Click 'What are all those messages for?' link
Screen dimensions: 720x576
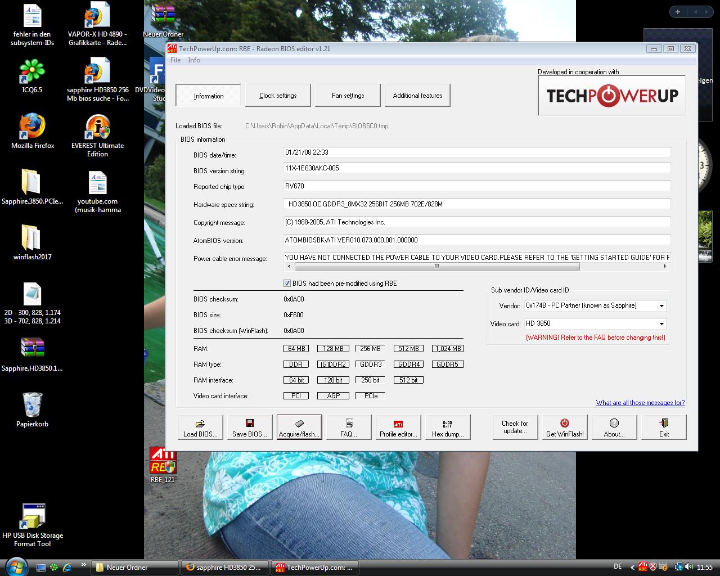[x=640, y=403]
